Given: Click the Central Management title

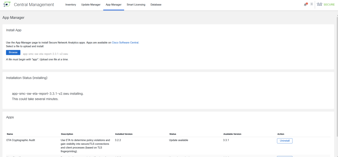Looking at the screenshot, I should [34, 5].
